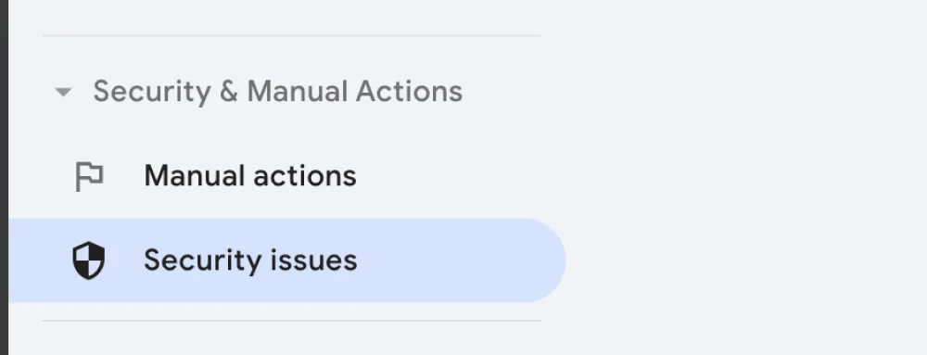Click the shield icon beside Security issues
The width and height of the screenshot is (927, 355).
(x=89, y=261)
